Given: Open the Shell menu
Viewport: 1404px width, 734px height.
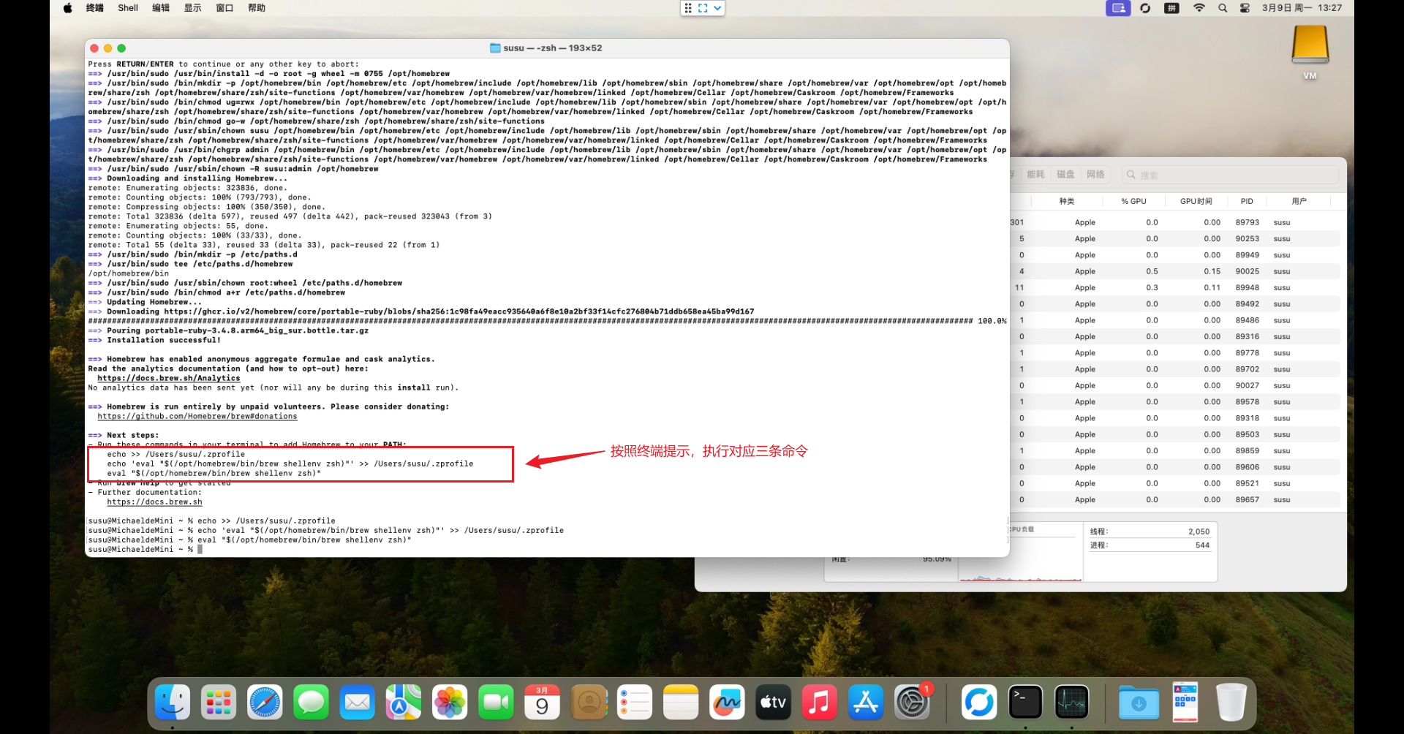Looking at the screenshot, I should pyautogui.click(x=128, y=8).
